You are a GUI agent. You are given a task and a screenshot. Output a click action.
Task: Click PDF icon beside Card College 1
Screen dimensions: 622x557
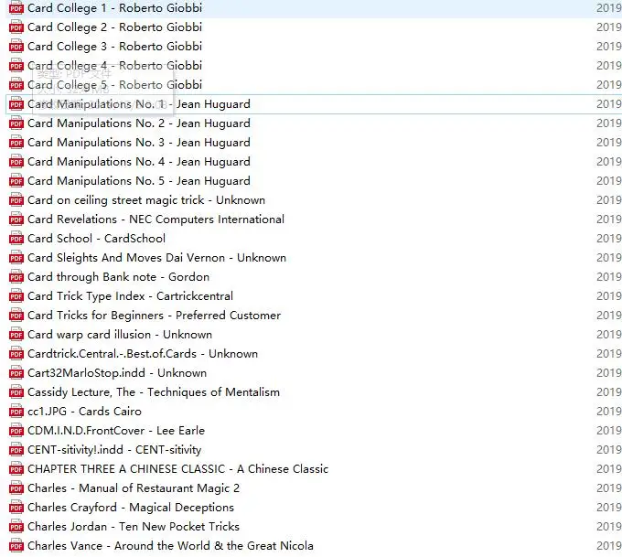click(x=16, y=8)
